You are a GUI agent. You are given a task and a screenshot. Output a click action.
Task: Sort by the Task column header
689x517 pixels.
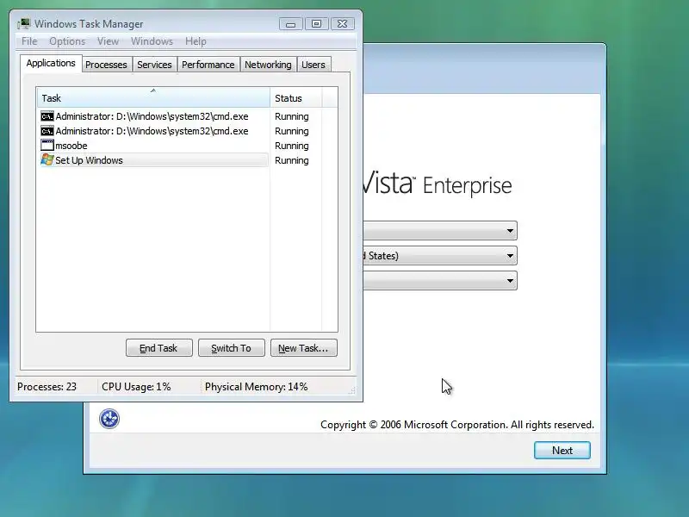(x=153, y=97)
